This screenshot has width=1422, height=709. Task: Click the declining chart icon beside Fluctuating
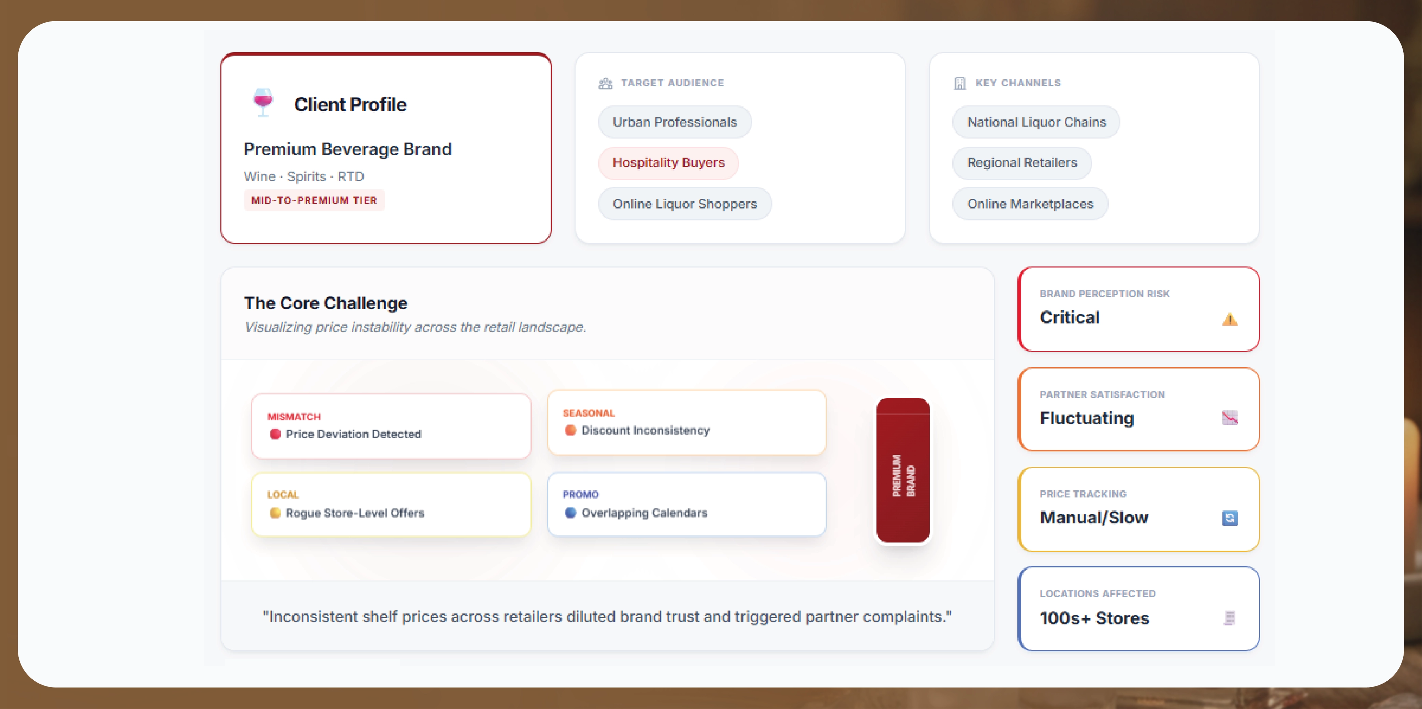(x=1229, y=418)
